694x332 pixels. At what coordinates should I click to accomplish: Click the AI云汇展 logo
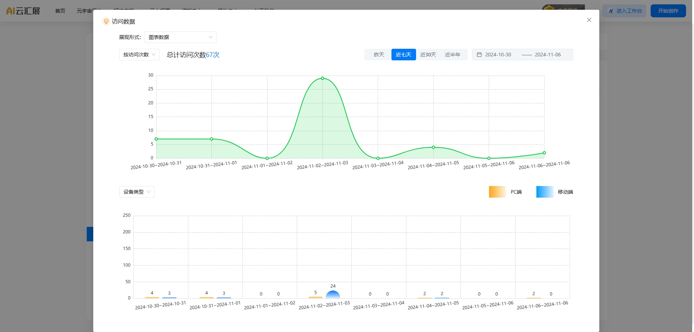pos(22,10)
